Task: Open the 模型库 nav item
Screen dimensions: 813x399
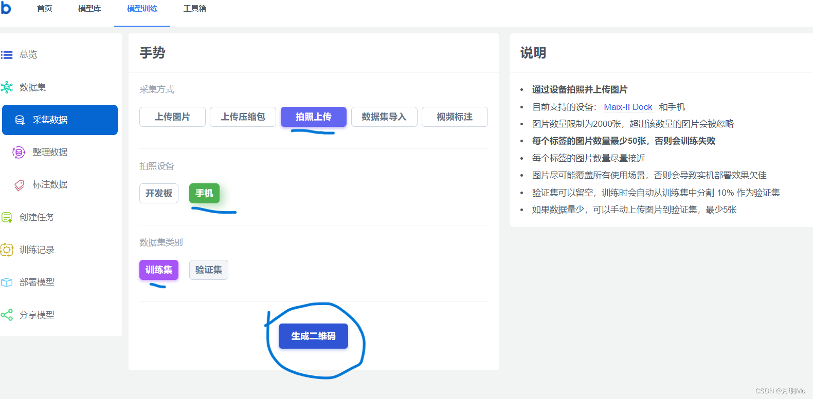Action: point(89,9)
